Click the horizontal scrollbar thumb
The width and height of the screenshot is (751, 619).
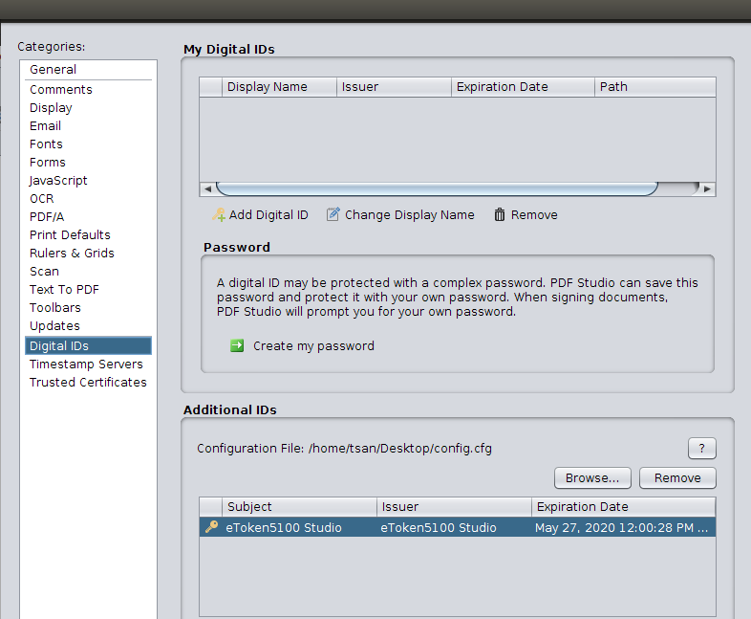[437, 188]
